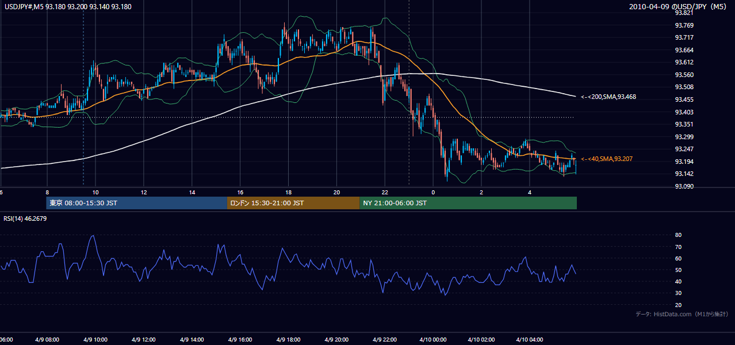Click price axis label 93.090
This screenshot has height=345, width=735.
[684, 186]
